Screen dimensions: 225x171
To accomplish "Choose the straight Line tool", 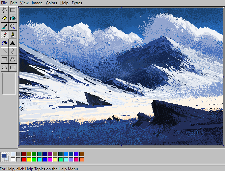I will (x=5, y=51).
